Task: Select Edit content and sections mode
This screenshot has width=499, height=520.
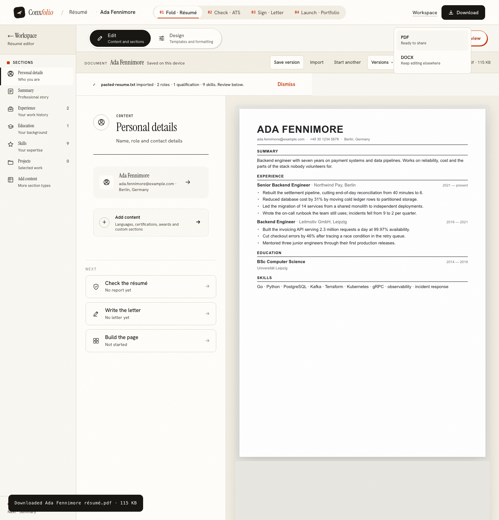Action: pos(120,38)
